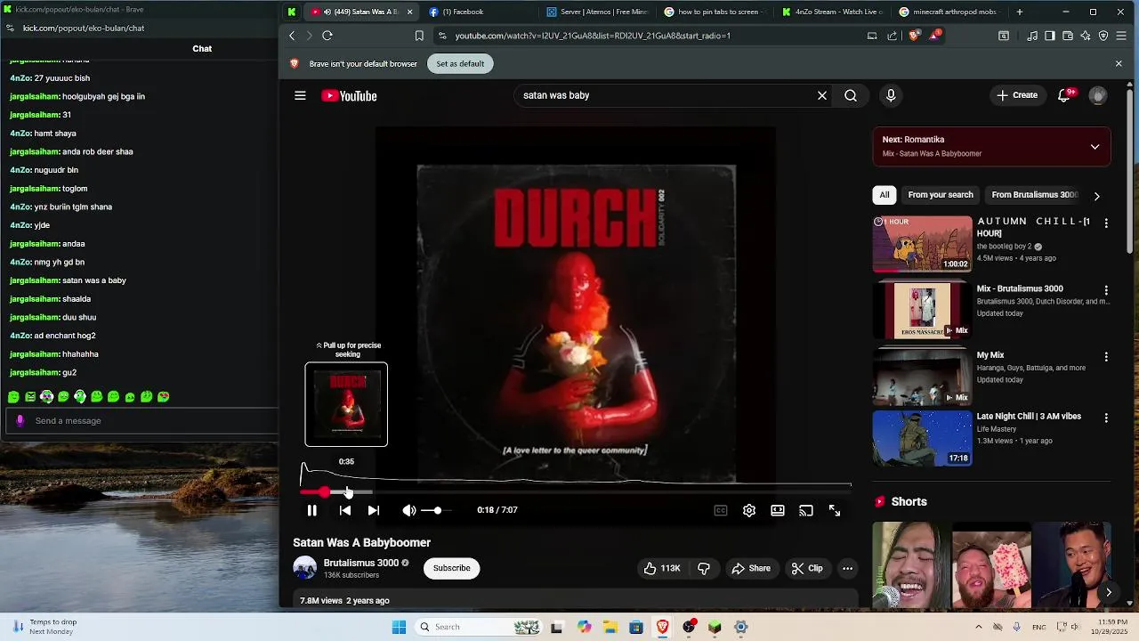Screen dimensions: 1139x641
Task: Skip to the previous video
Action: pos(344,510)
